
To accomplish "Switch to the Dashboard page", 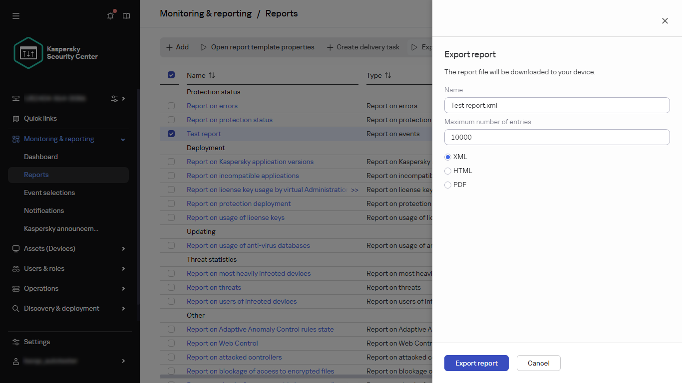I will (x=40, y=157).
